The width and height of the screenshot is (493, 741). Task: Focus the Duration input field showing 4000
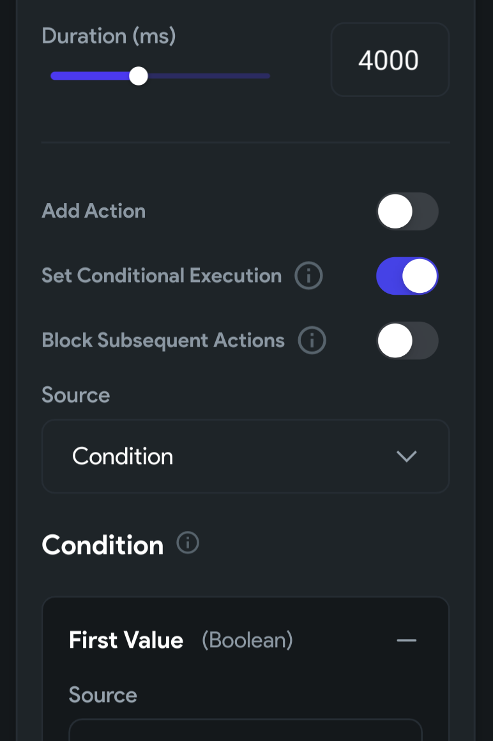tap(389, 61)
